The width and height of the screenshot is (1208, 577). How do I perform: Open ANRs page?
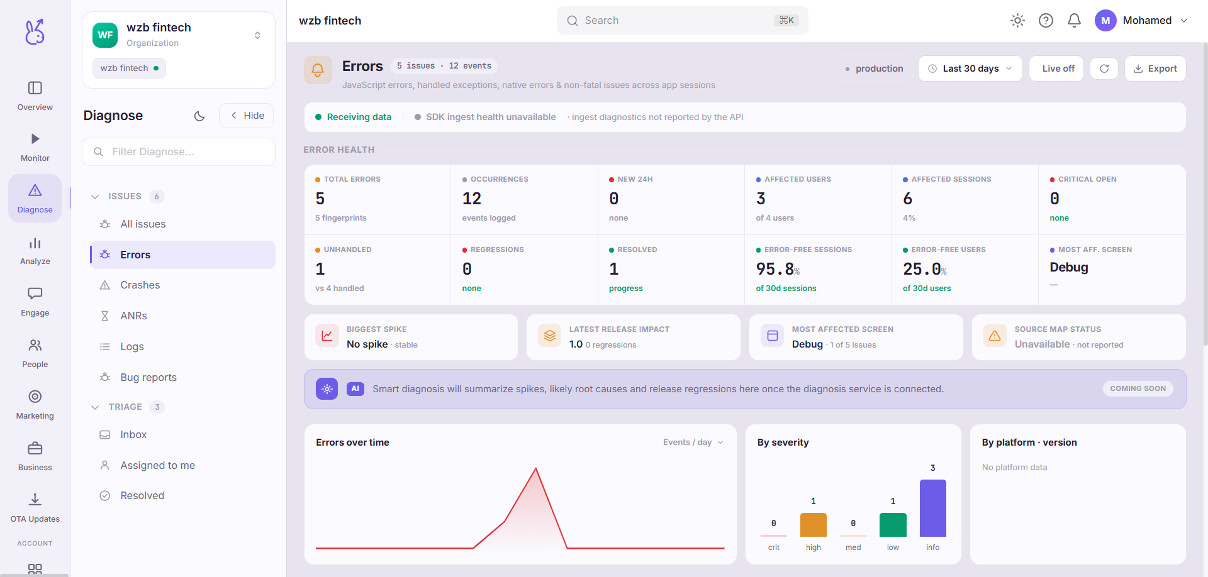(182, 316)
